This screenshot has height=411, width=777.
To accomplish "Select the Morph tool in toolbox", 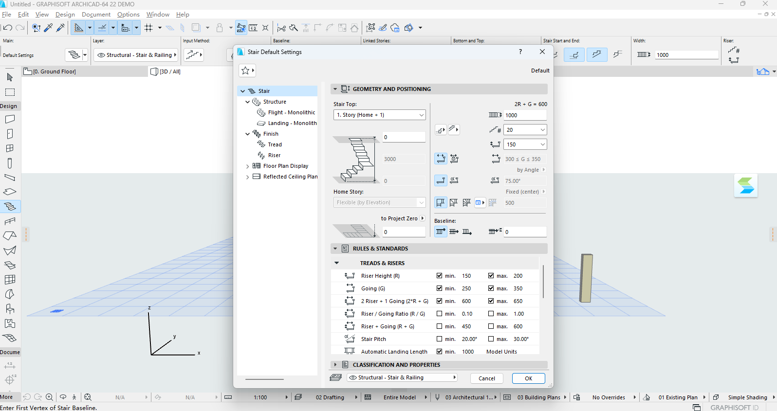I will [x=10, y=294].
